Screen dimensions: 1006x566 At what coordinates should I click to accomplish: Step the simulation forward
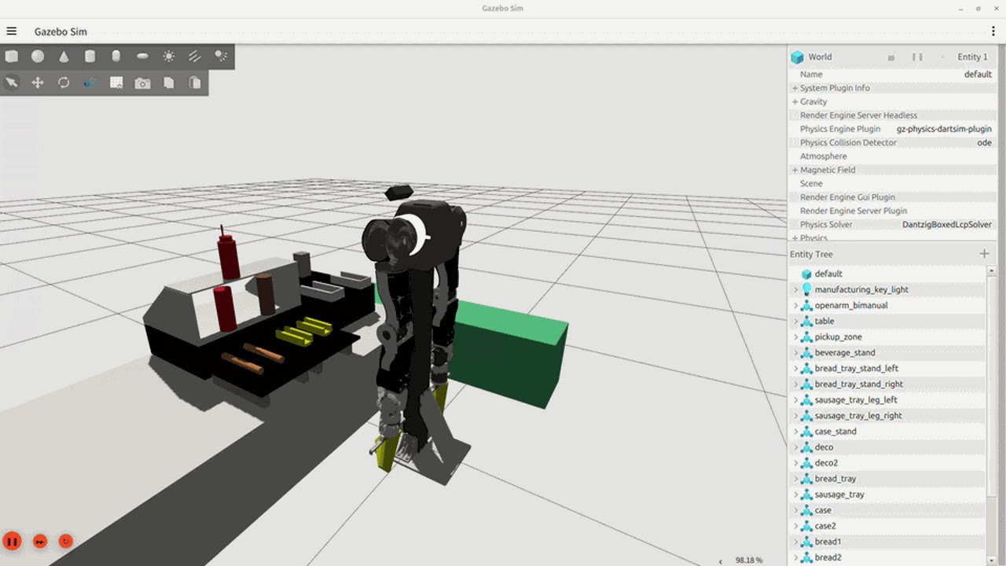(40, 541)
